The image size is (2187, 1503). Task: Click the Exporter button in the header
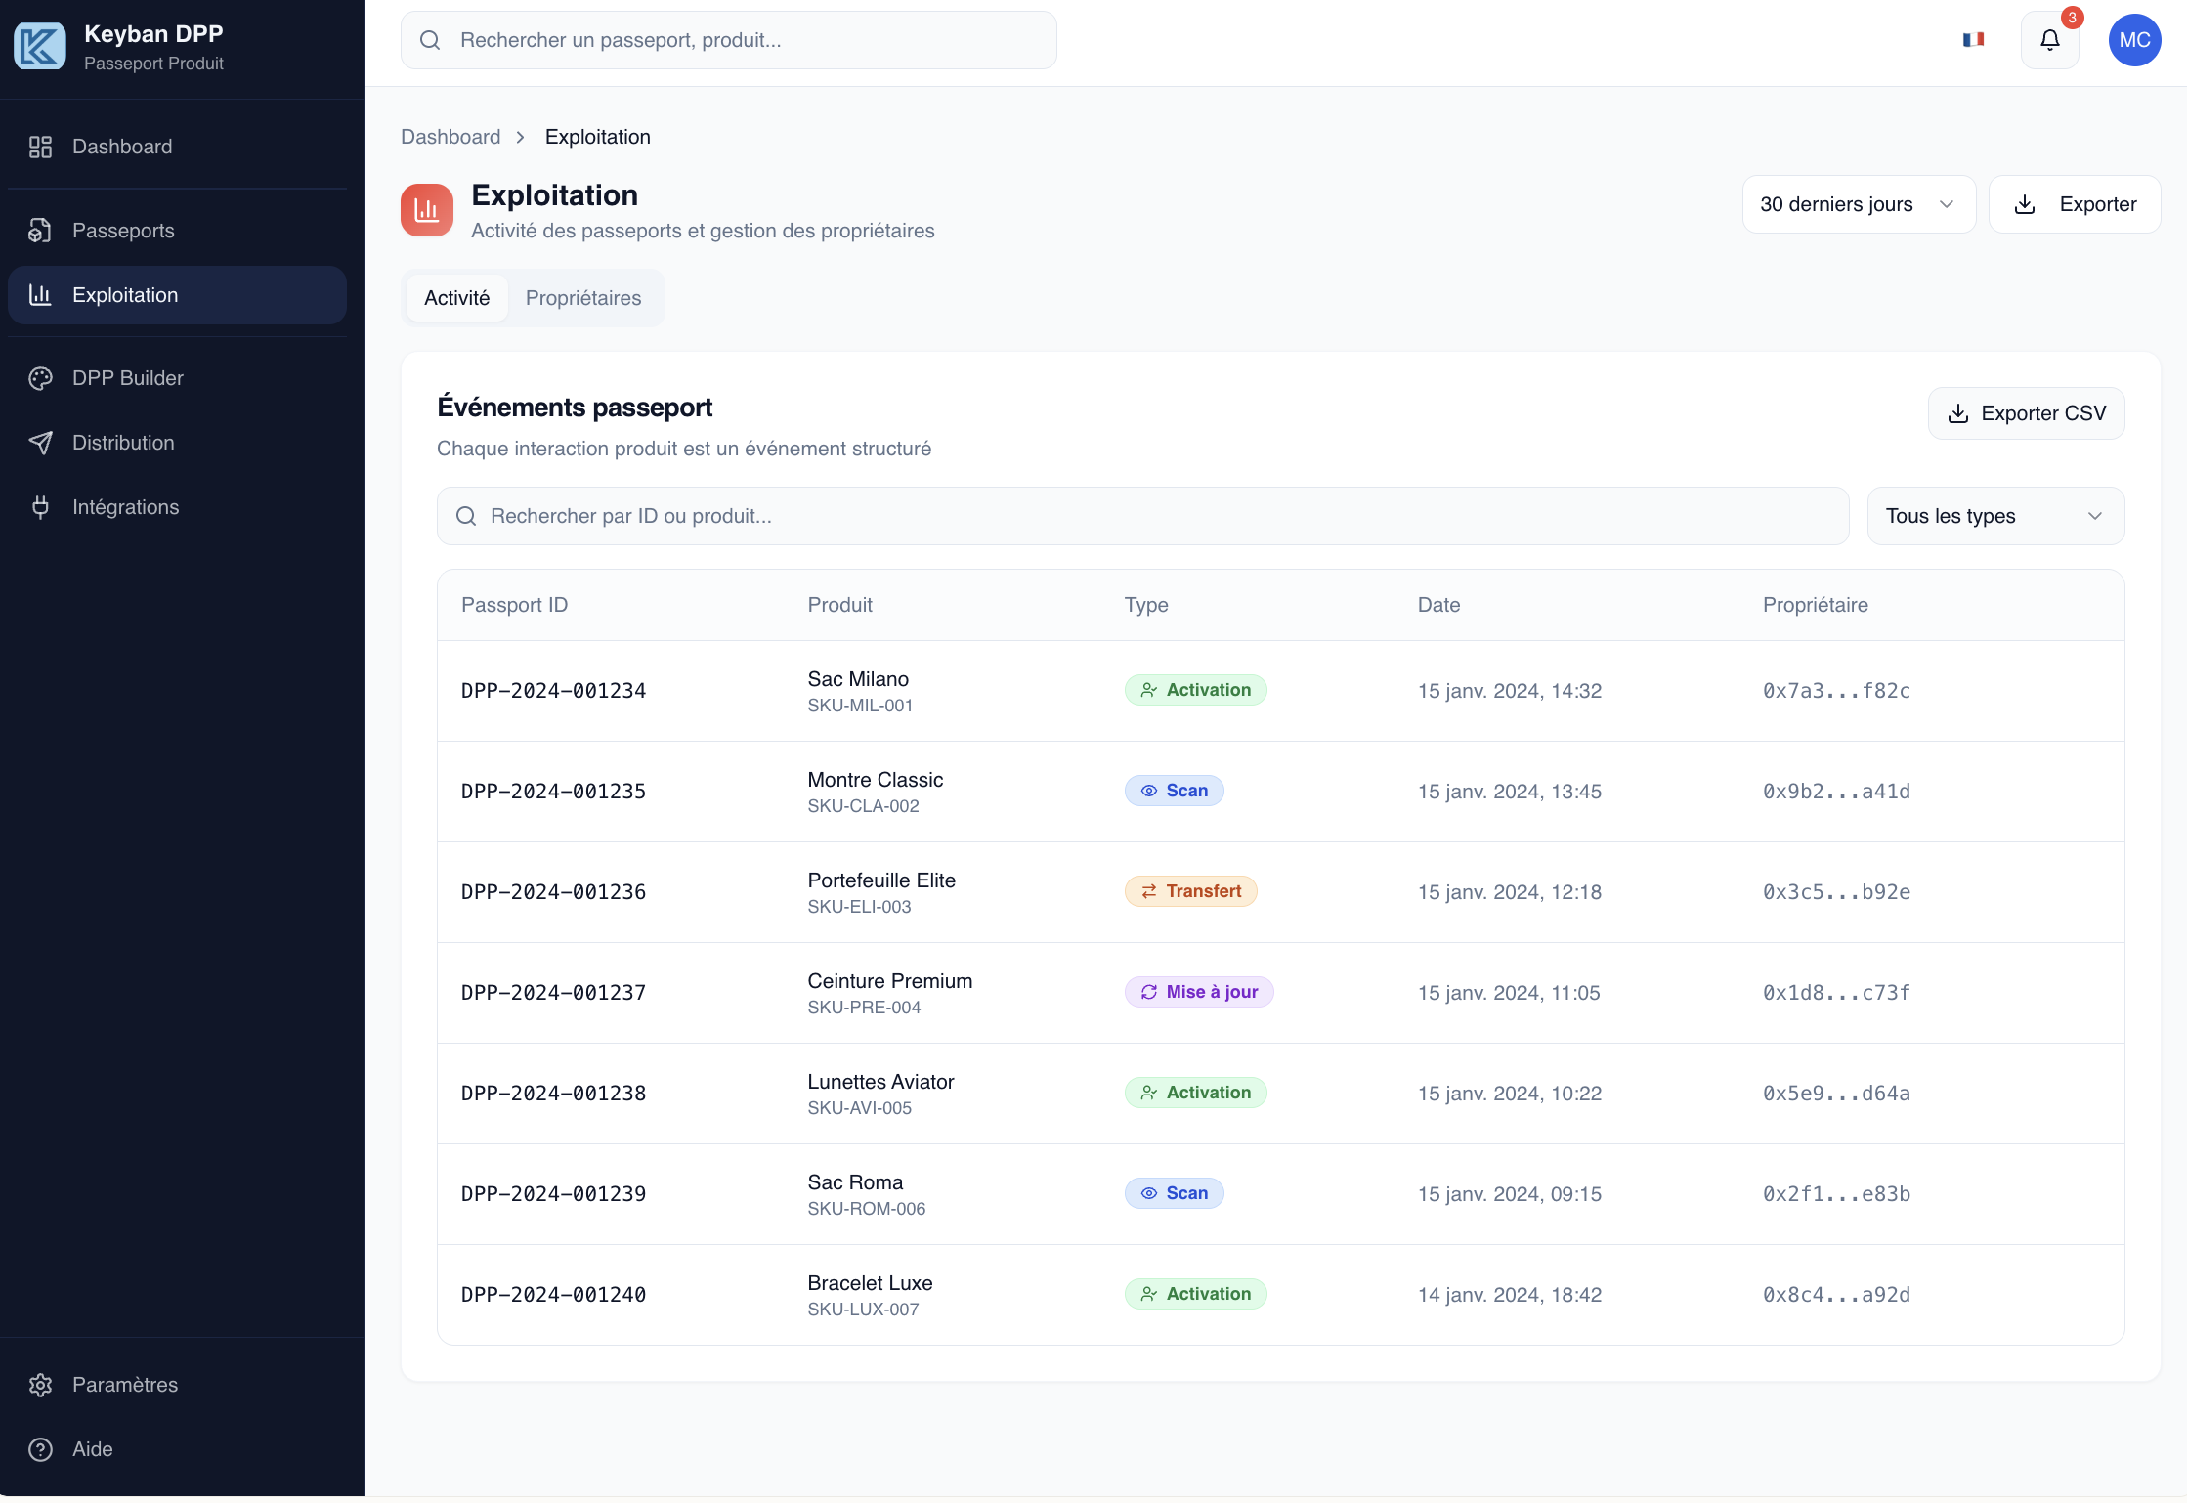tap(2075, 204)
